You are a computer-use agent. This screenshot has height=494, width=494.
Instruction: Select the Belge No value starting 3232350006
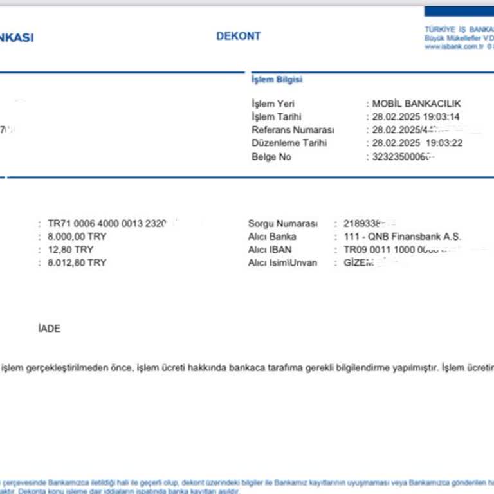[403, 156]
